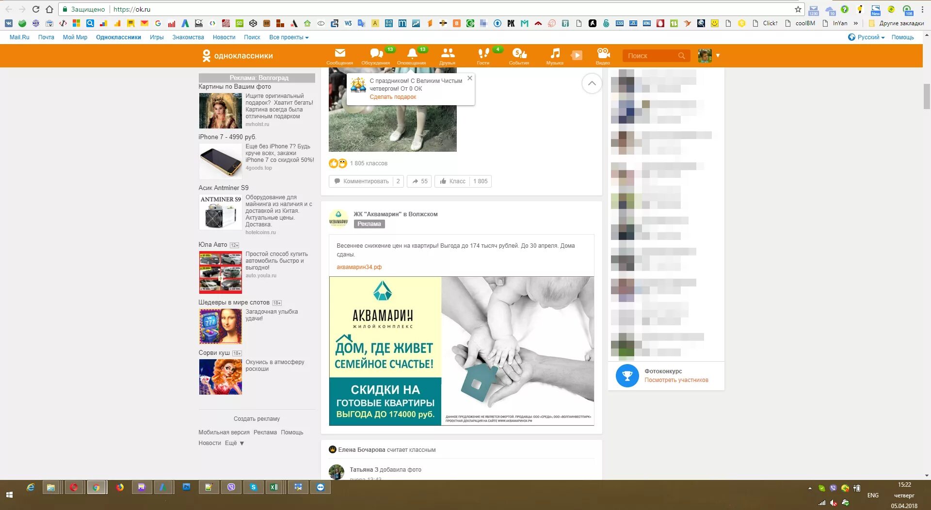
Task: Open Excel from the Windows taskbar
Action: (274, 487)
